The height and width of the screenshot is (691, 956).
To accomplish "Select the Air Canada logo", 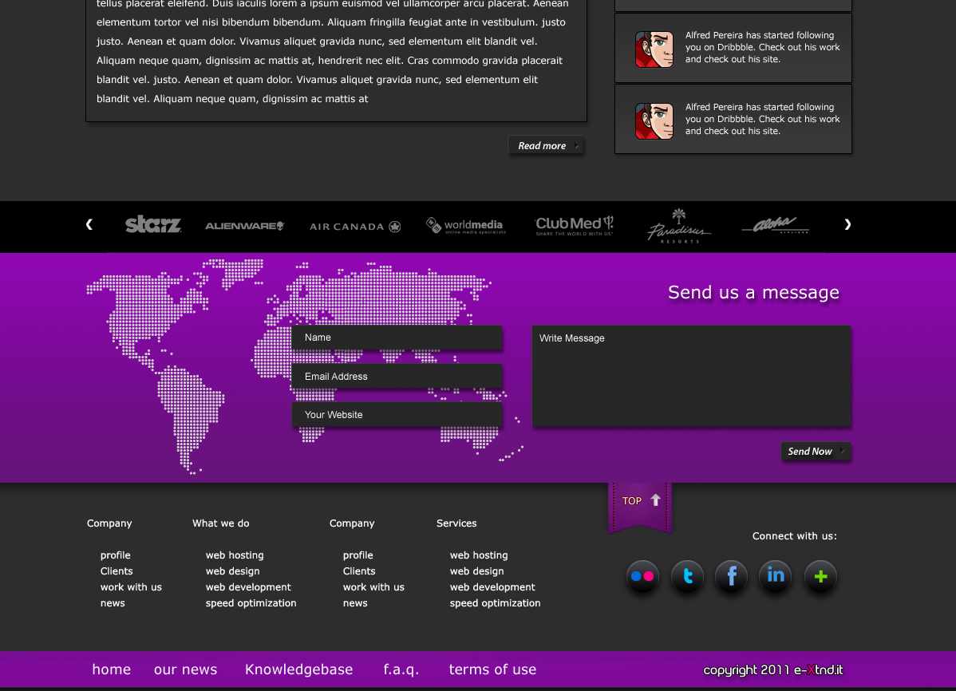I will [x=355, y=227].
